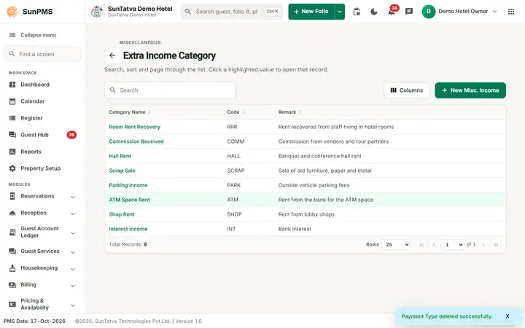Click the Guest Hub sidebar icon

tap(12, 135)
